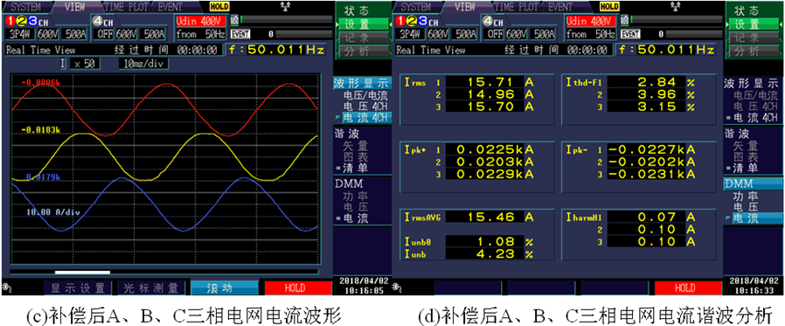Click the network status icon on readings screen
Screen dimensions: 785x326
coord(677,6)
